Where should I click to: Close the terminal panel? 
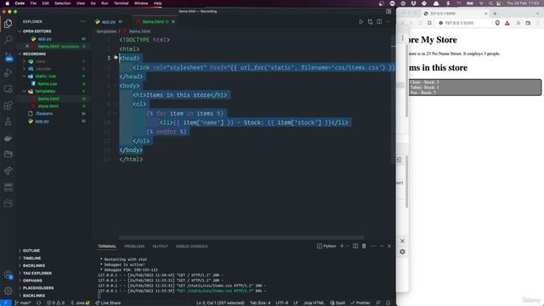tap(389, 246)
